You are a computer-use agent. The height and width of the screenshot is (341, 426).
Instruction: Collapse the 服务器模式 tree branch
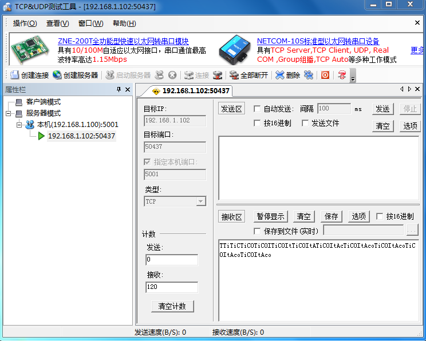[8, 113]
